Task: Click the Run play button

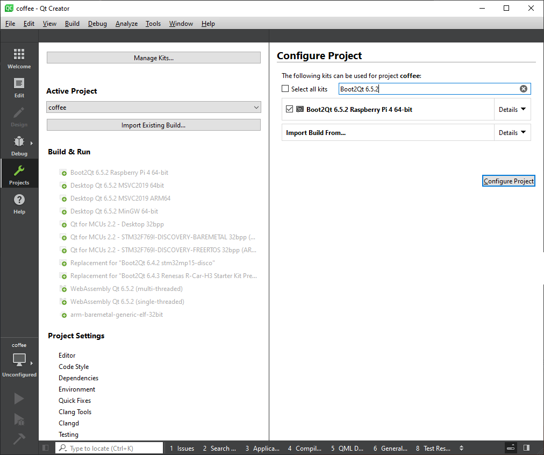Action: tap(19, 398)
